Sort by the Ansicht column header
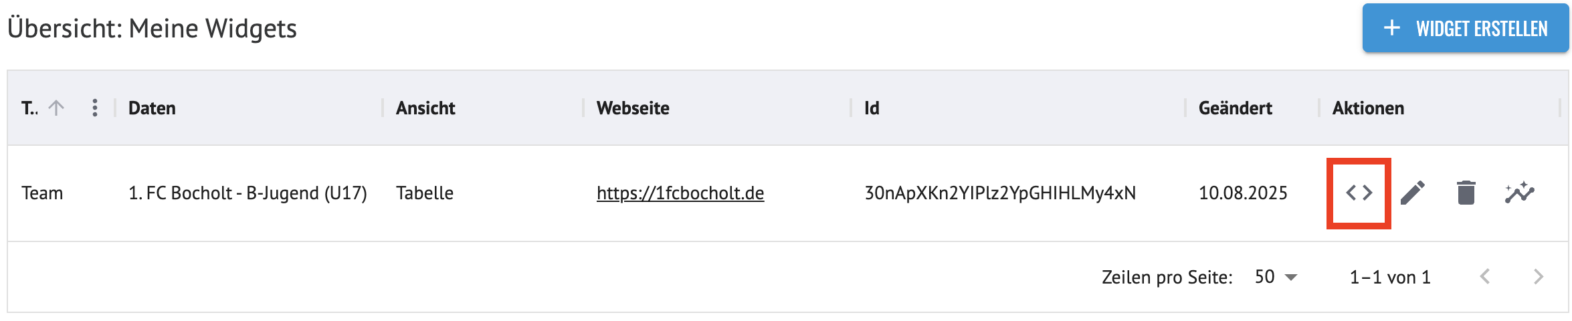 point(425,108)
